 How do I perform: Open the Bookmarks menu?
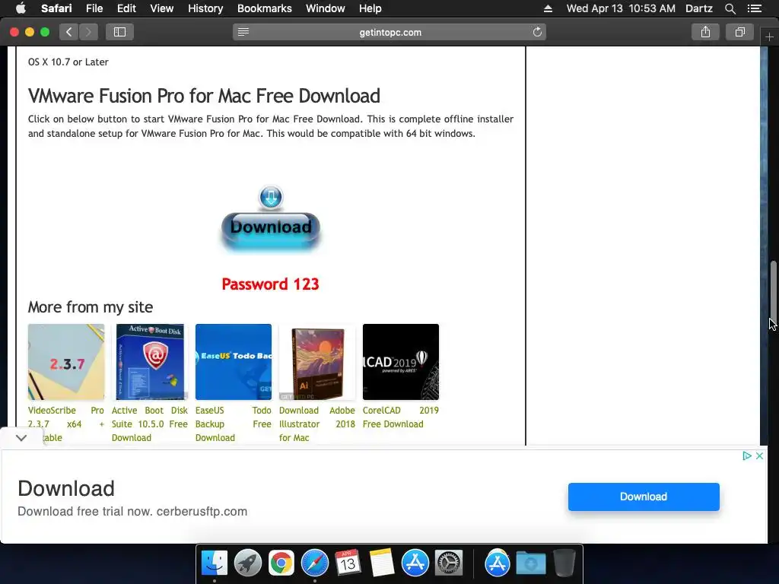tap(264, 8)
